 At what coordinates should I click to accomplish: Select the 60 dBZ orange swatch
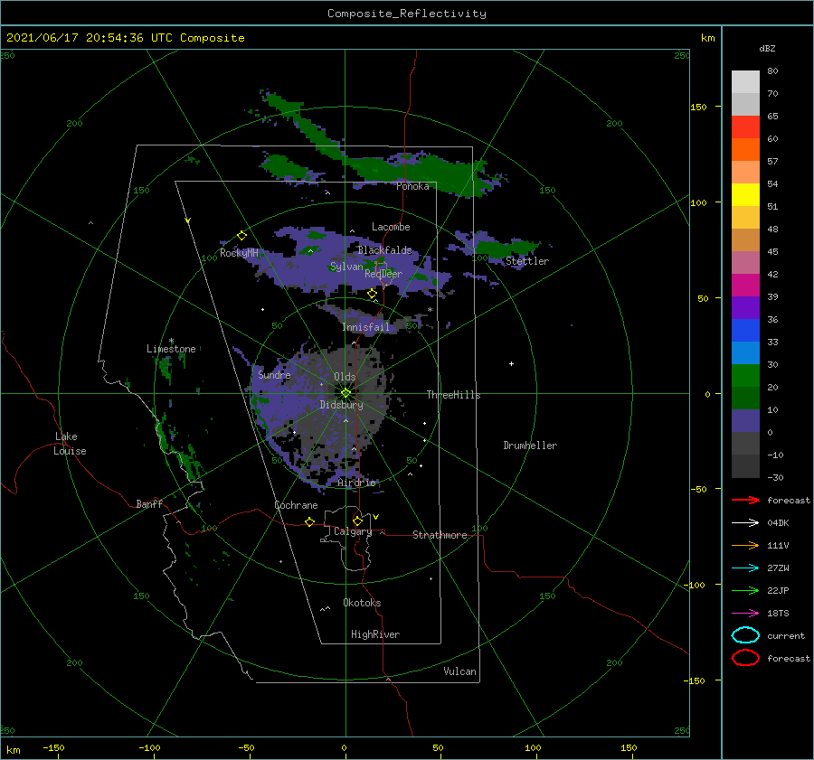pos(745,150)
